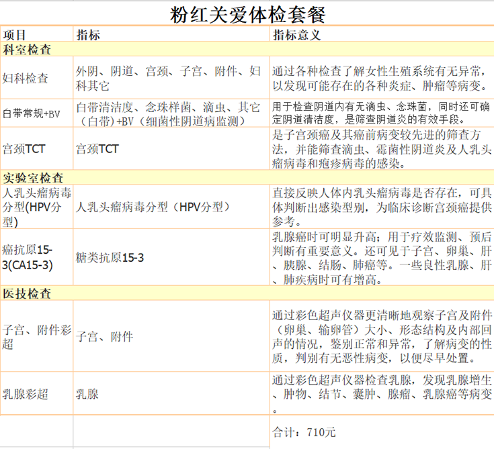Select the 妇科检查 item cell
This screenshot has height=449, width=494.
click(36, 78)
